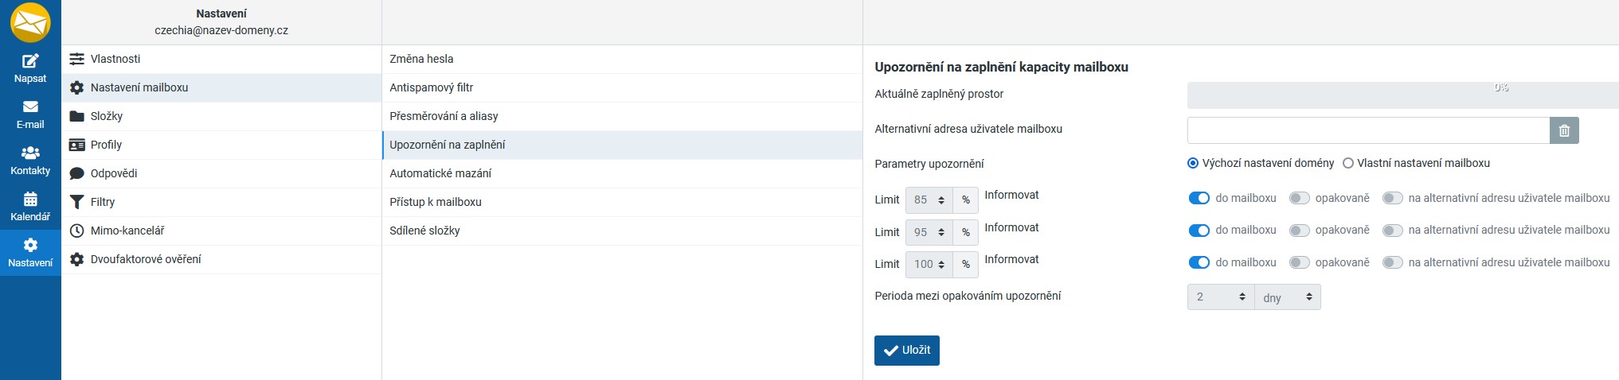Enable 'opakovaně' for 95% limit
This screenshot has height=380, width=1619.
point(1299,231)
